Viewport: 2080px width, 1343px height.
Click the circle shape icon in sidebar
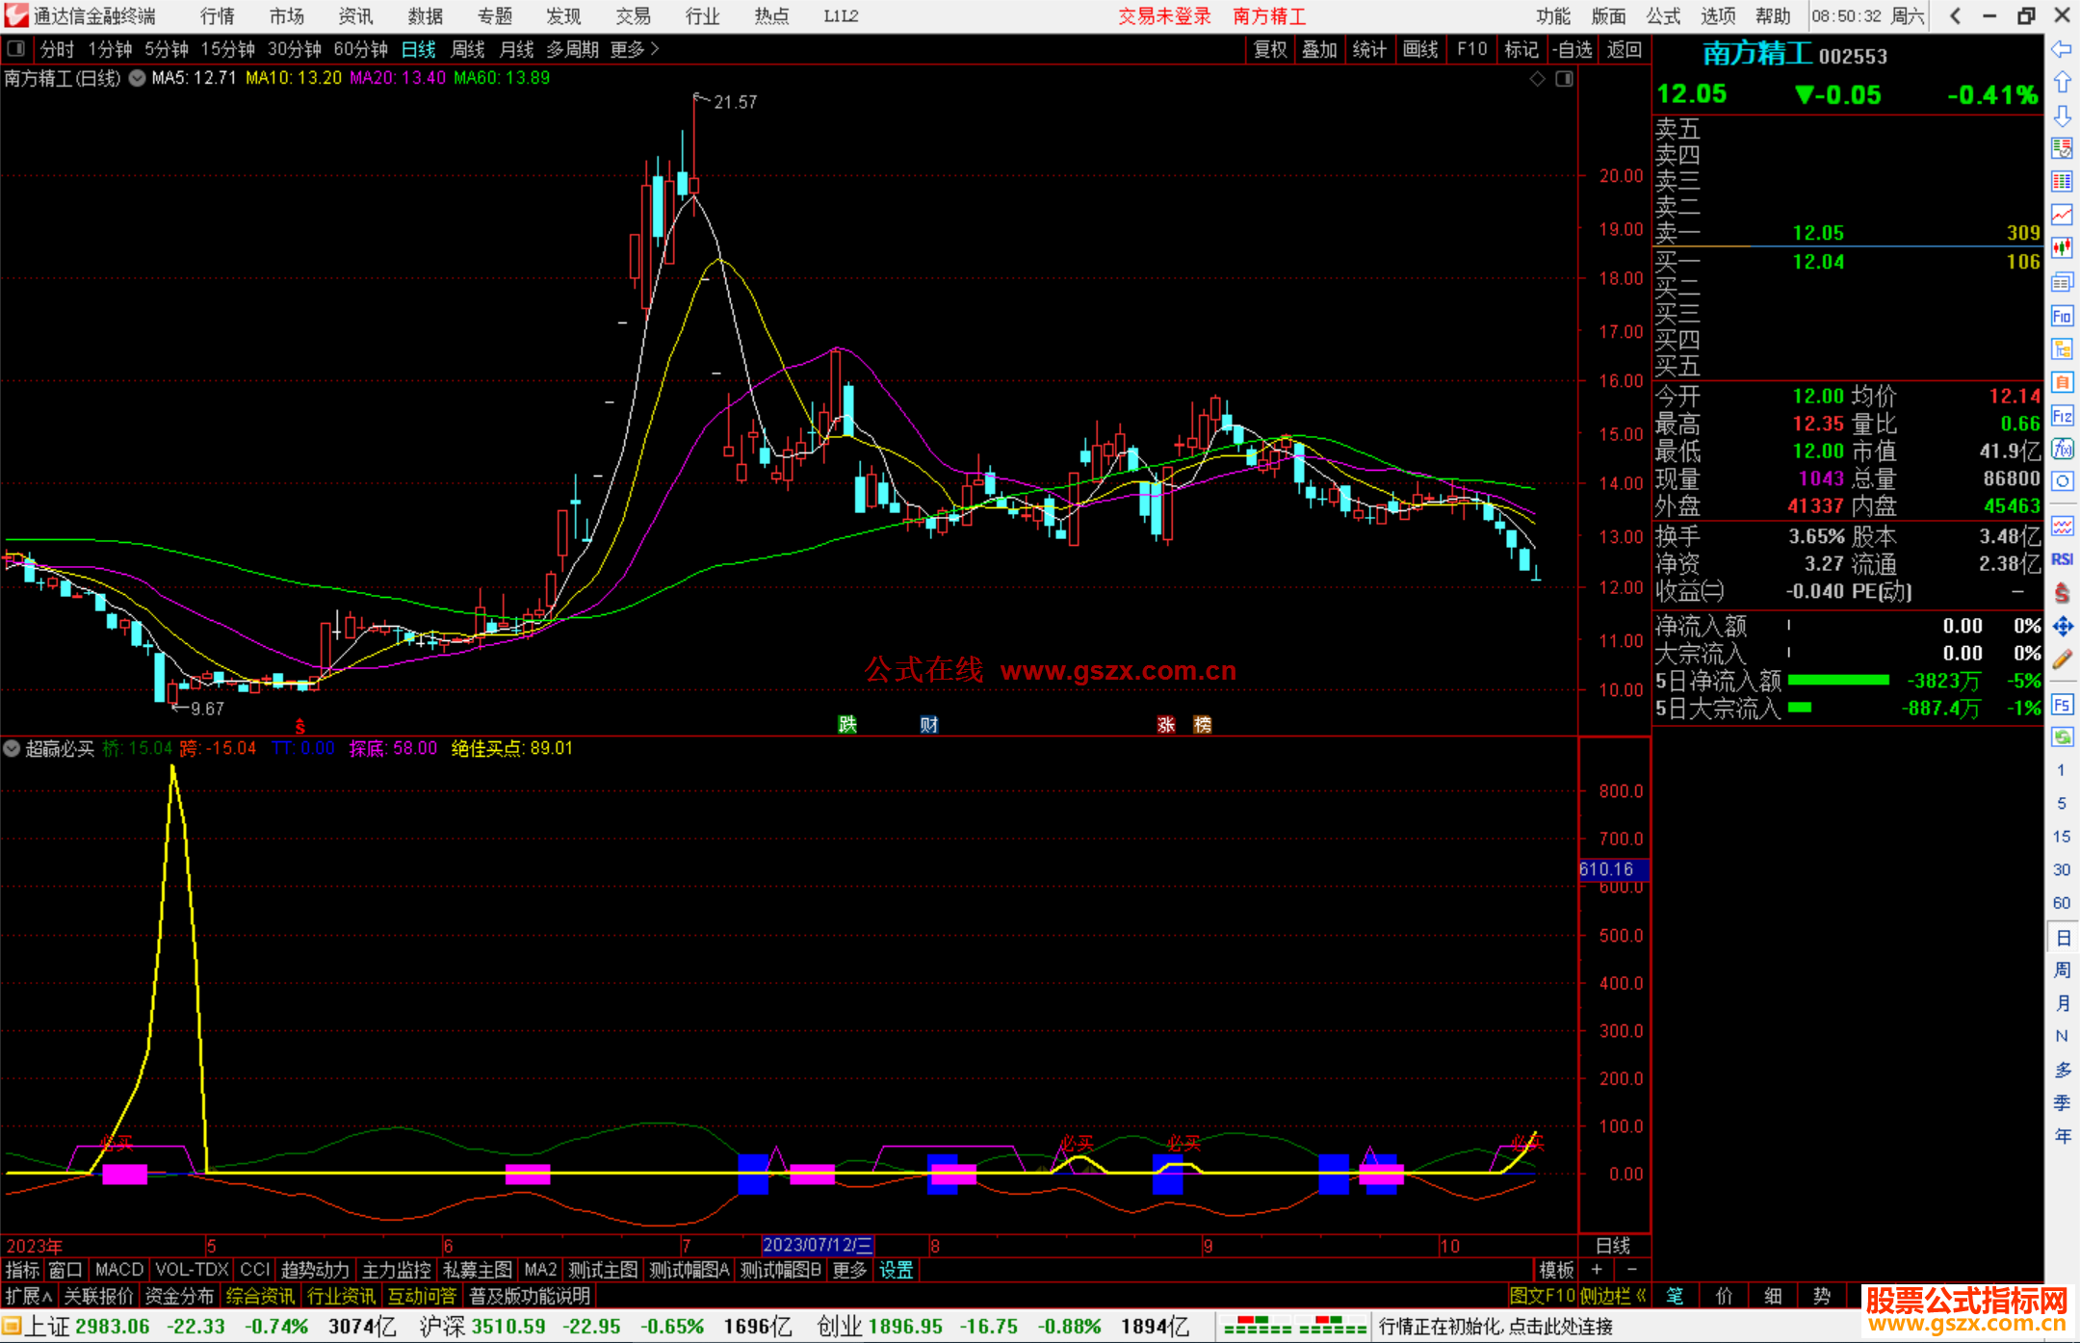click(2062, 481)
